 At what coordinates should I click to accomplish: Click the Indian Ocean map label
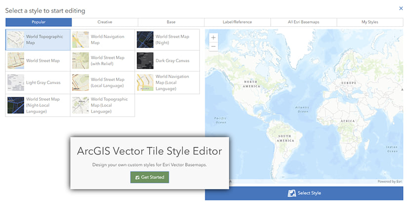[392, 149]
